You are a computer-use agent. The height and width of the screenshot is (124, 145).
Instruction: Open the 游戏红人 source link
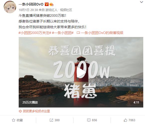tap(51, 10)
